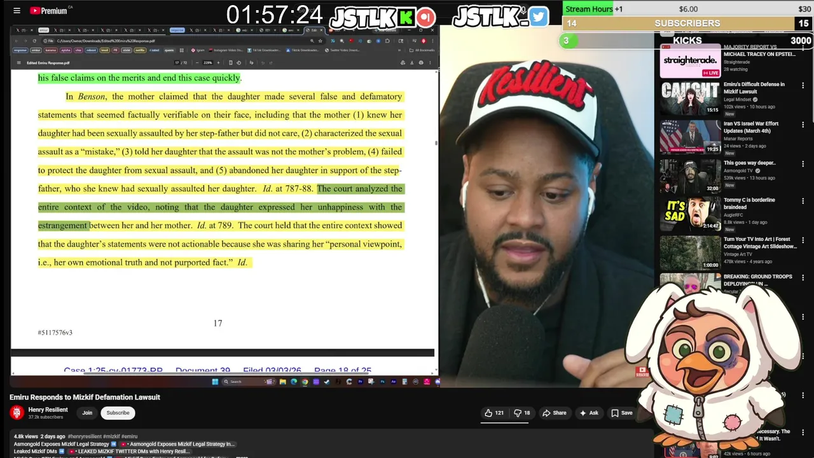Click the streamed taskbar Search box
814x458 pixels.
coord(249,382)
